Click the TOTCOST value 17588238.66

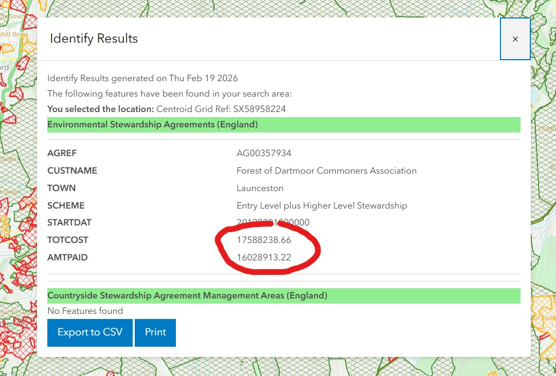coord(264,240)
